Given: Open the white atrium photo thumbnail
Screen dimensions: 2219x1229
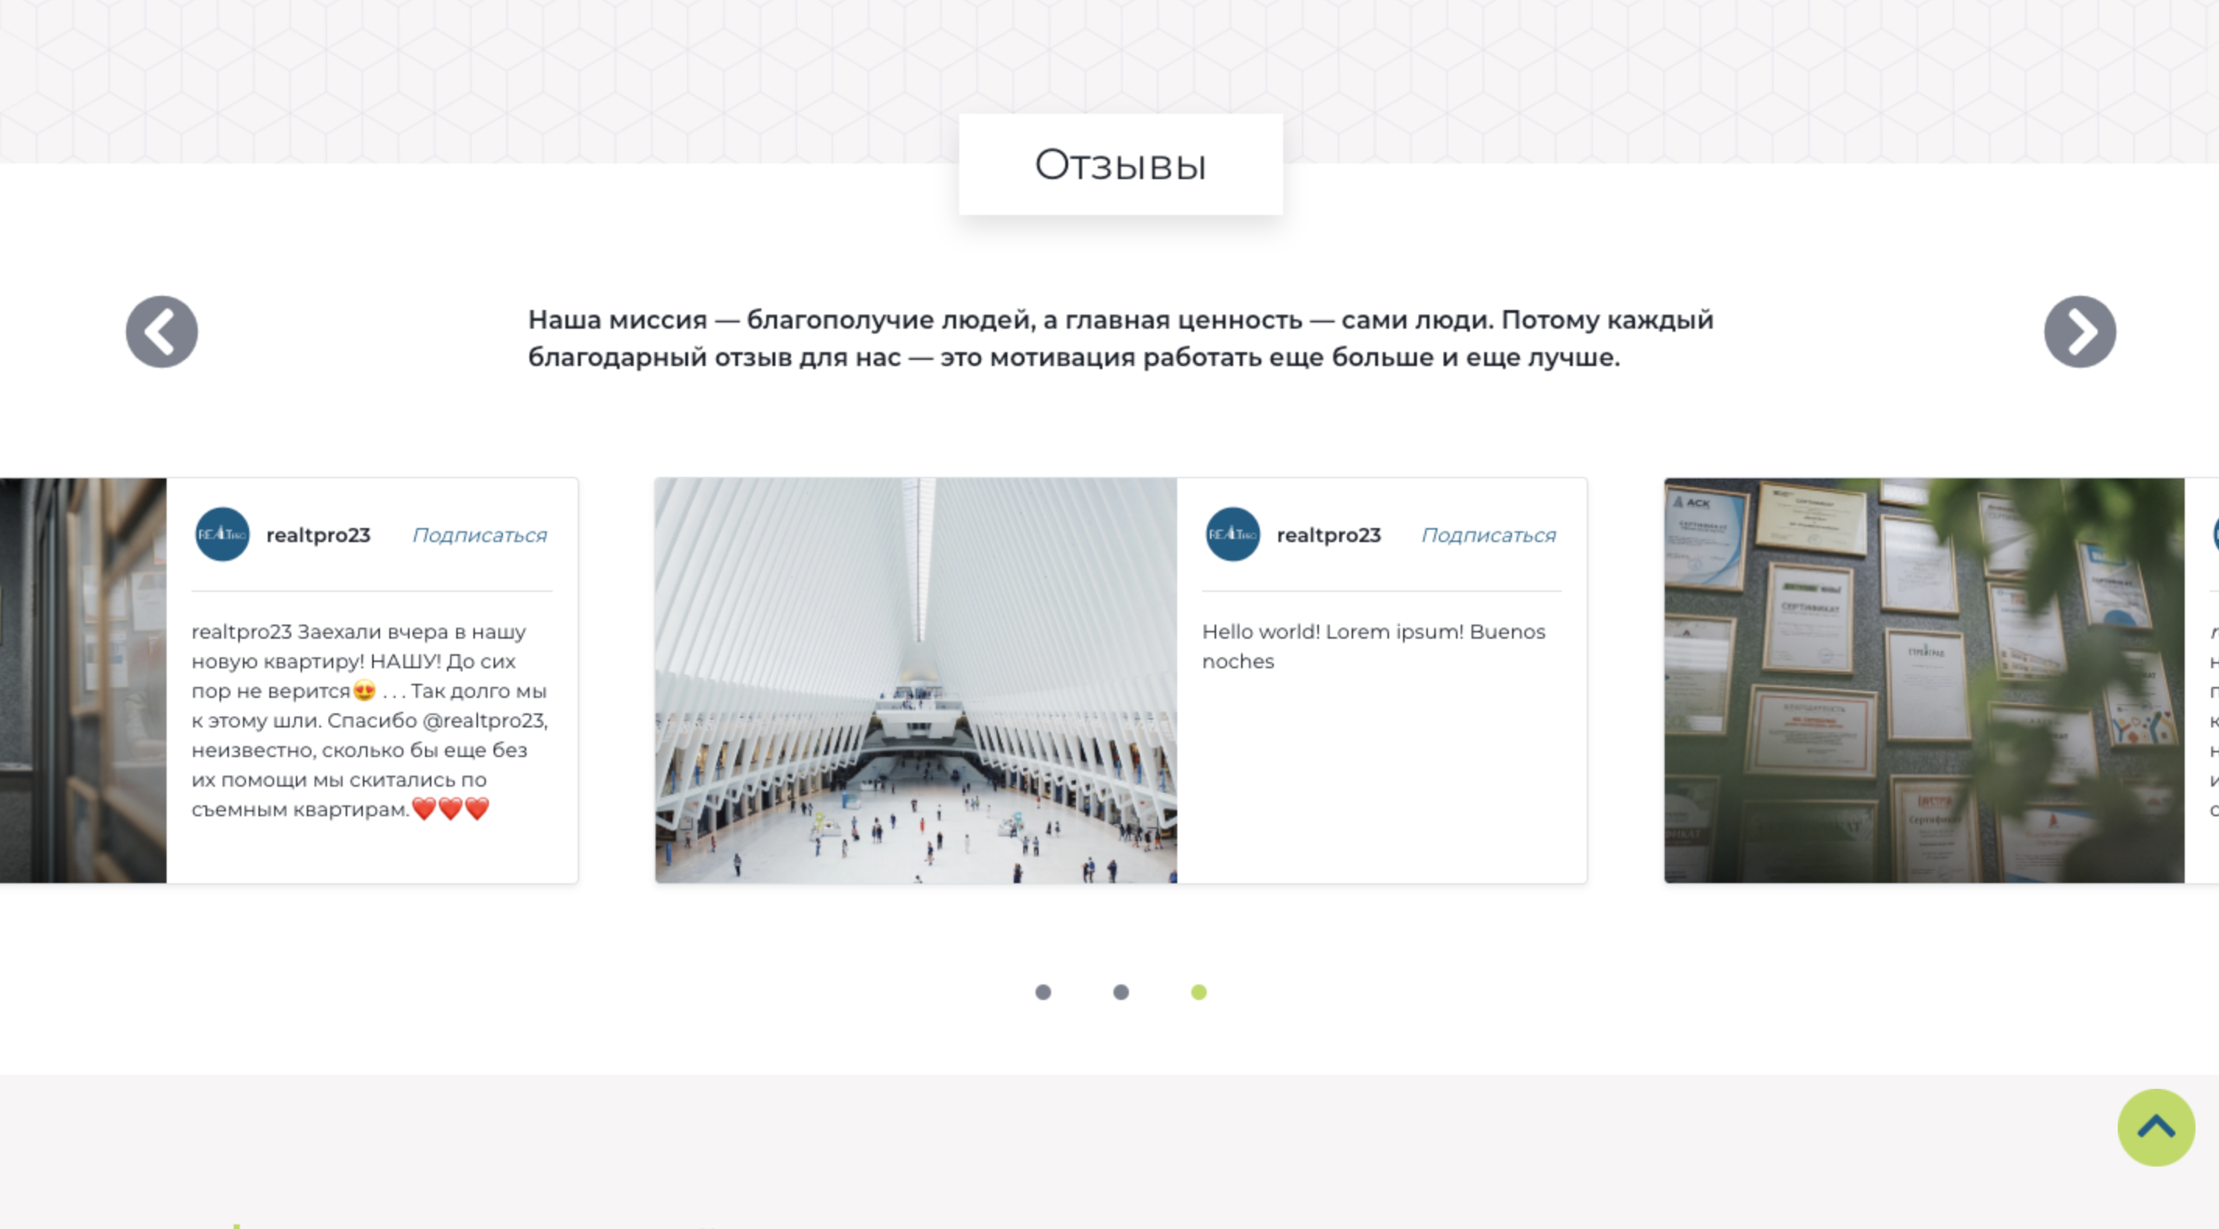Looking at the screenshot, I should 916,680.
